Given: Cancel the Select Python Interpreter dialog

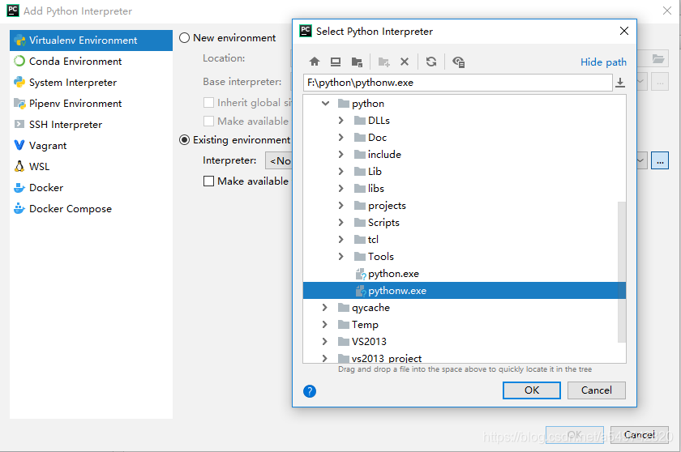Looking at the screenshot, I should coord(597,390).
